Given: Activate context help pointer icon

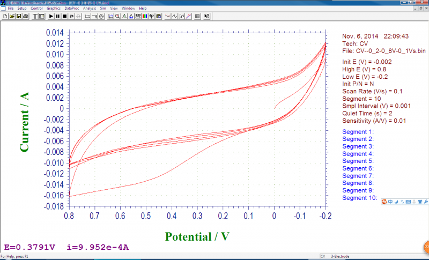Looking at the screenshot, I should [x=207, y=17].
